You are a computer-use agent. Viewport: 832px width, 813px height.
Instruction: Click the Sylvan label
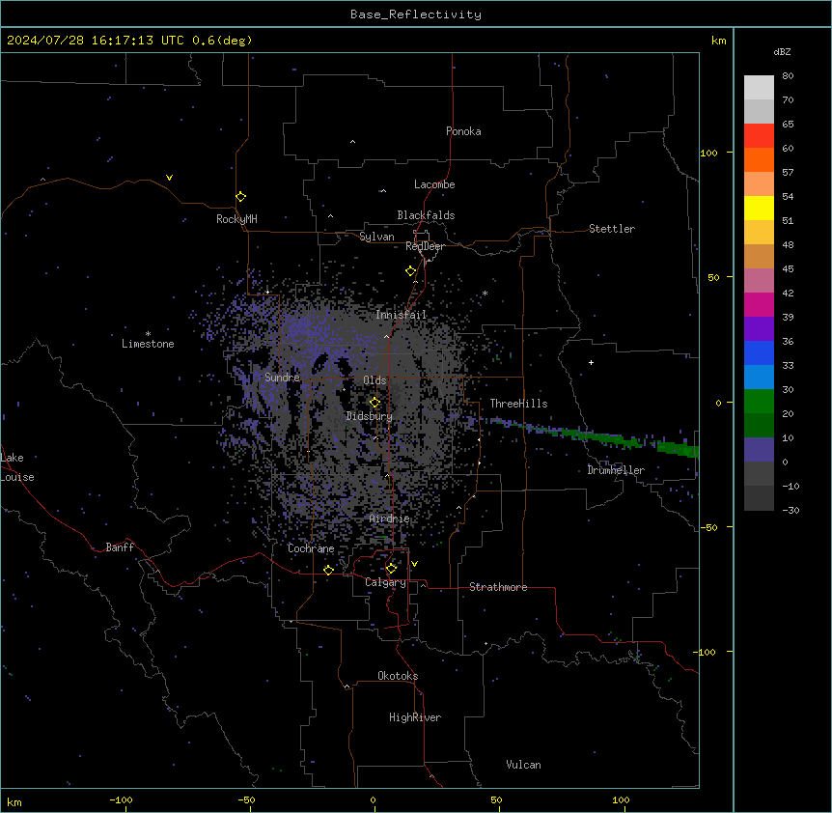pyautogui.click(x=376, y=237)
